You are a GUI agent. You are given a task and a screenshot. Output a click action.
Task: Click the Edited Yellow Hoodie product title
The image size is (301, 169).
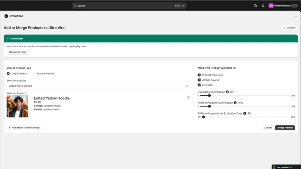click(52, 98)
